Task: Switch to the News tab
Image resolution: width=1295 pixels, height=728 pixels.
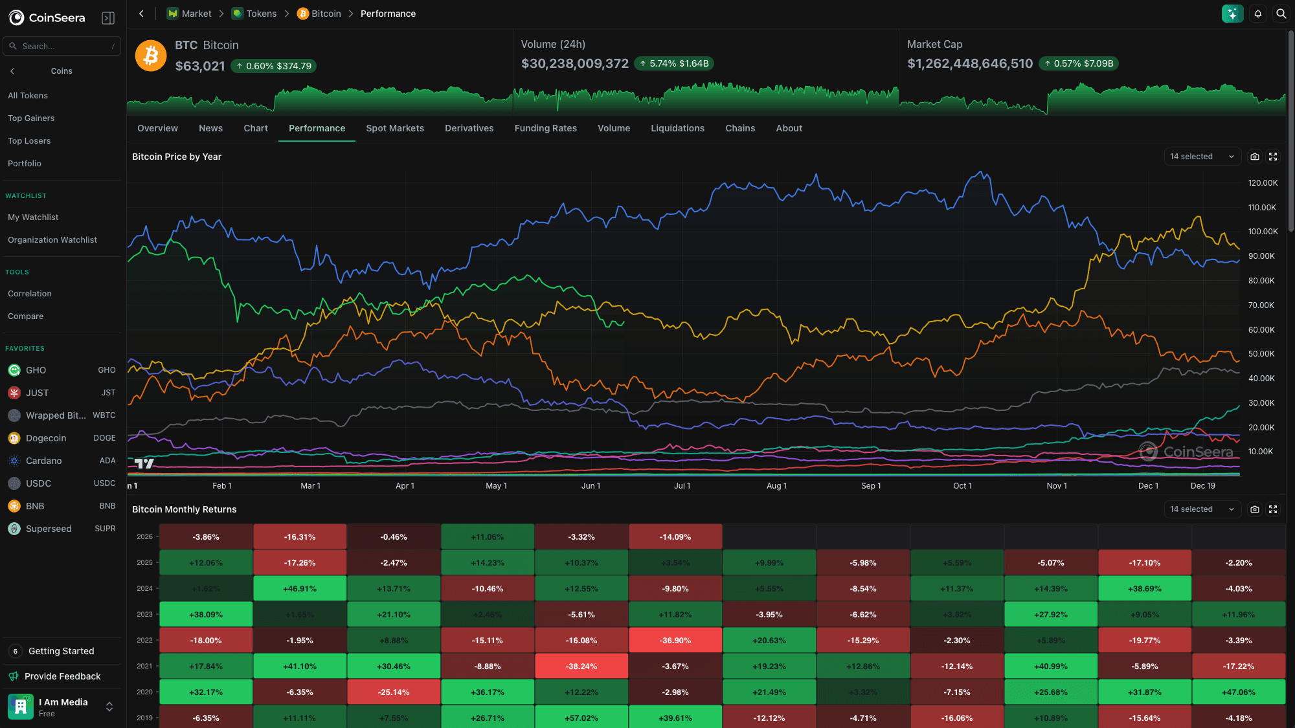Action: click(x=210, y=128)
